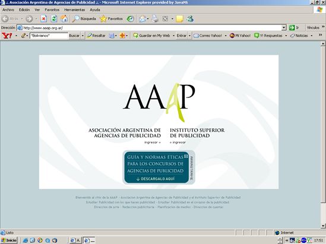This screenshot has height=244, width=326.
Task: Open the yellow notes/discuss icon
Action: click(179, 19)
